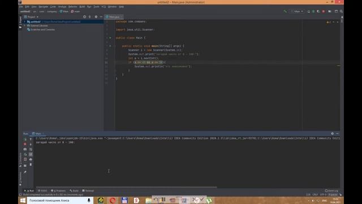Click the camera thread dump icon in Run panel
The image size is (362, 204).
click(x=25, y=149)
